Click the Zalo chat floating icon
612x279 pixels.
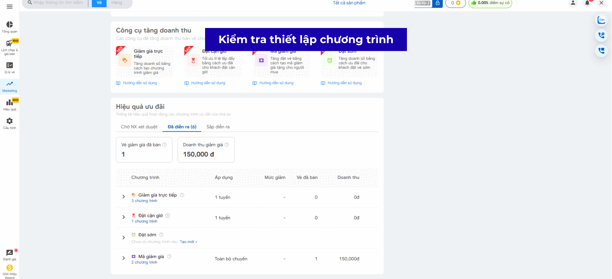[x=601, y=20]
